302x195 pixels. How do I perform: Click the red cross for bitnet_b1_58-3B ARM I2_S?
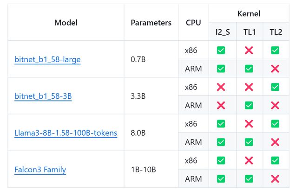221,105
